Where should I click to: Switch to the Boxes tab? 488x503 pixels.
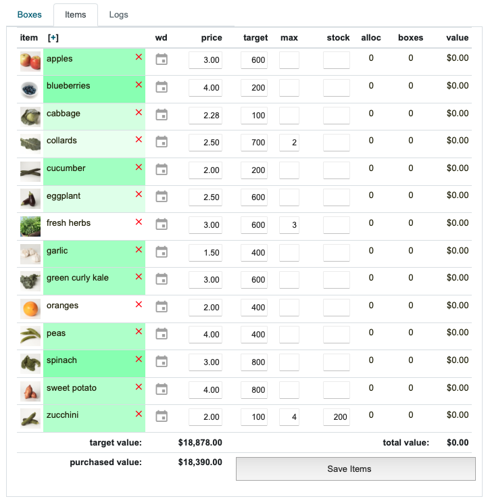pos(30,15)
